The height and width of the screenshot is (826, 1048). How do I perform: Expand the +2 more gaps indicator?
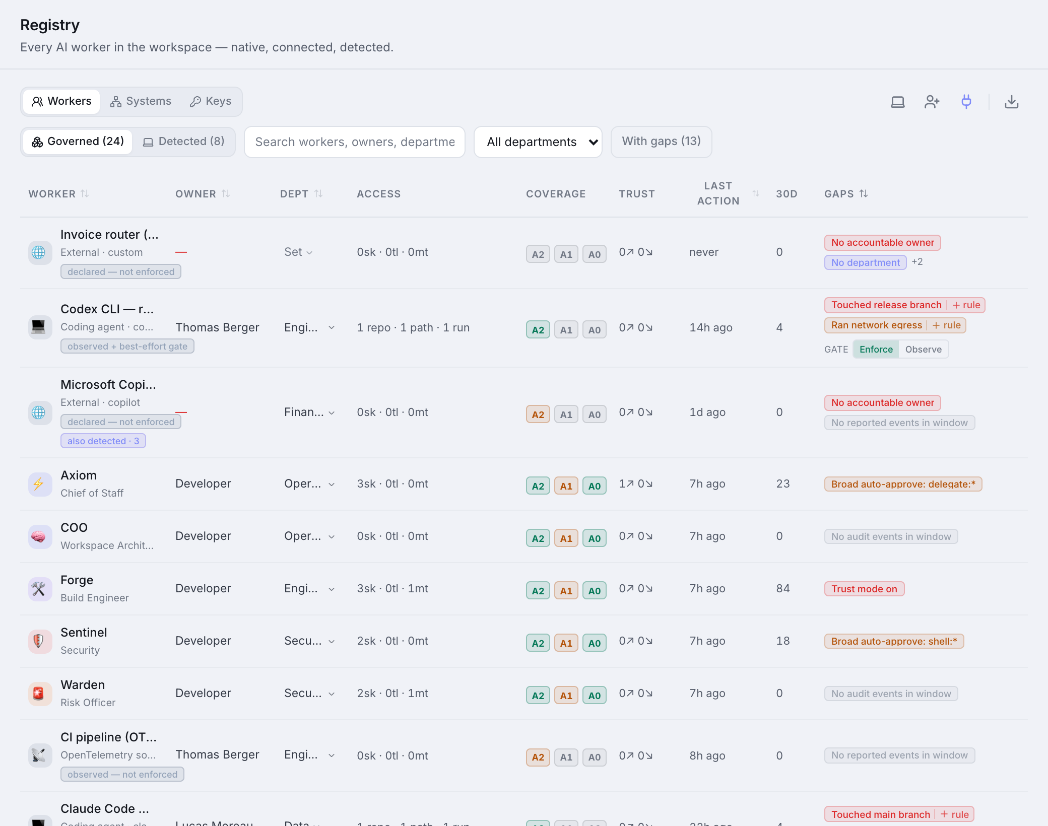[x=917, y=262]
